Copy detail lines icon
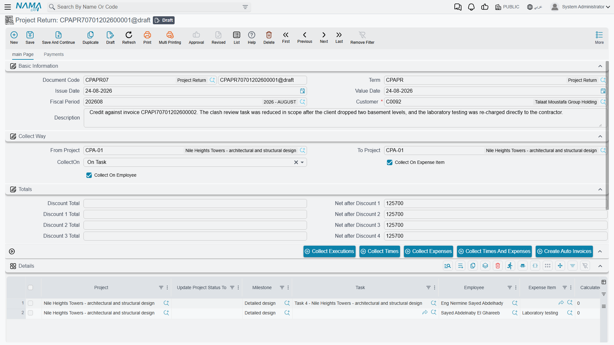The image size is (614, 345). pos(473,266)
